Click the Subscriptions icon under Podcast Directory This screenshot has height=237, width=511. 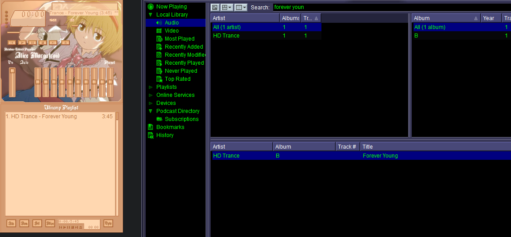click(x=159, y=119)
